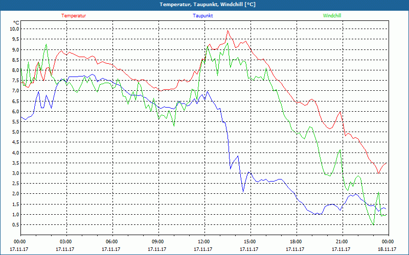This screenshot has height=255, width=409.
Task: Click the red temperature peak near 13:30
Action: pos(228,31)
